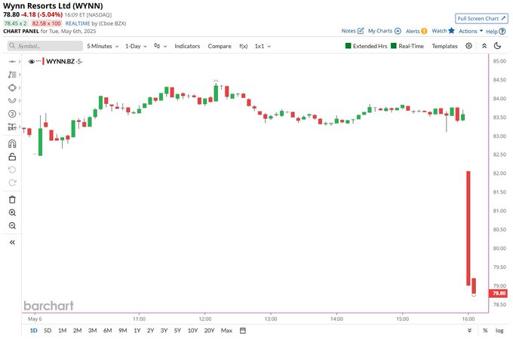Open the Templates menu
The height and width of the screenshot is (339, 513).
pyautogui.click(x=444, y=46)
